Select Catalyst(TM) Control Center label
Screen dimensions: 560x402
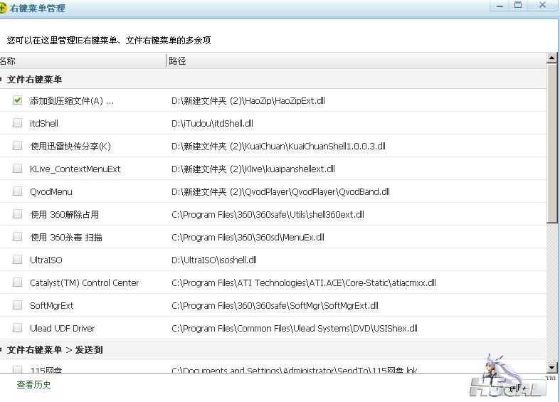coord(84,282)
